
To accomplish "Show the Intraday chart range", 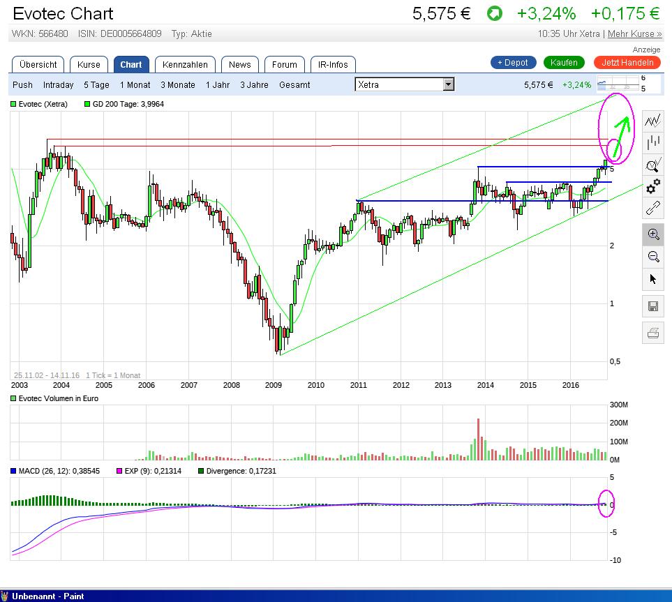I will [59, 85].
